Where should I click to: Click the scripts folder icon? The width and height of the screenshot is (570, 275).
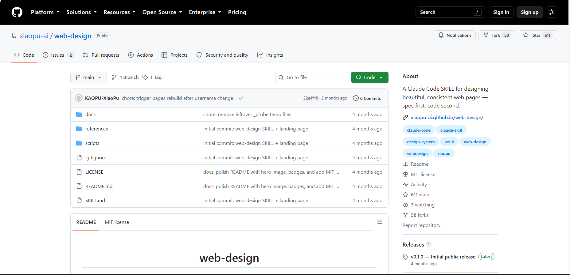pyautogui.click(x=79, y=143)
